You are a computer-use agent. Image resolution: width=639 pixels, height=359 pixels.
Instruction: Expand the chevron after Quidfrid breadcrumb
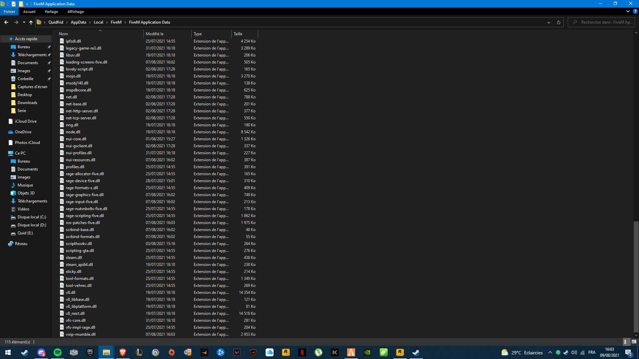coord(67,22)
